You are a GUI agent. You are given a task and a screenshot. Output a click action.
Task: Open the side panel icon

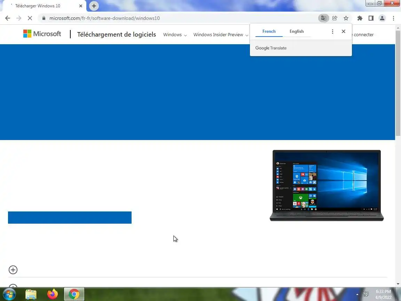[x=371, y=18]
